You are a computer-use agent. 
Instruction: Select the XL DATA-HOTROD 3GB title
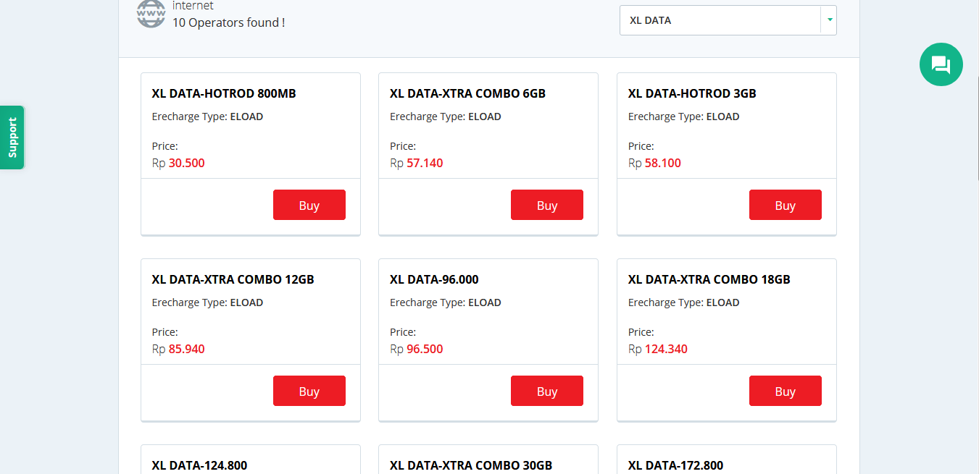(x=692, y=93)
